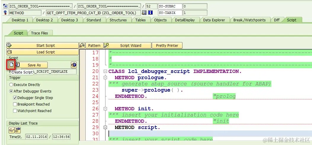Image resolution: width=312 pixels, height=145 pixels.
Task: Open script help question-mark icon
Action: coord(74,65)
